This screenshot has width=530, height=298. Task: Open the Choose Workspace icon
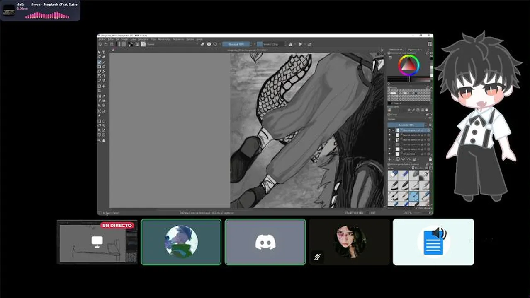[430, 44]
